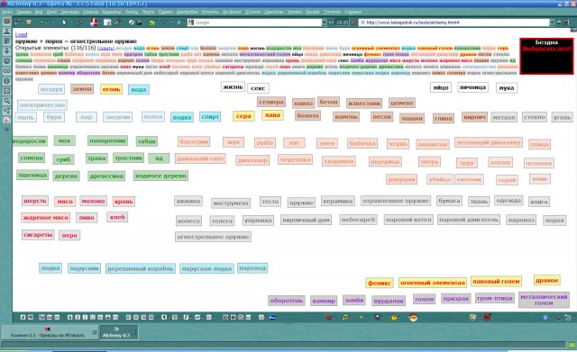Image resolution: width=577 pixels, height=352 pixels.
Task: Open the Закладки menu
Action: point(70,12)
